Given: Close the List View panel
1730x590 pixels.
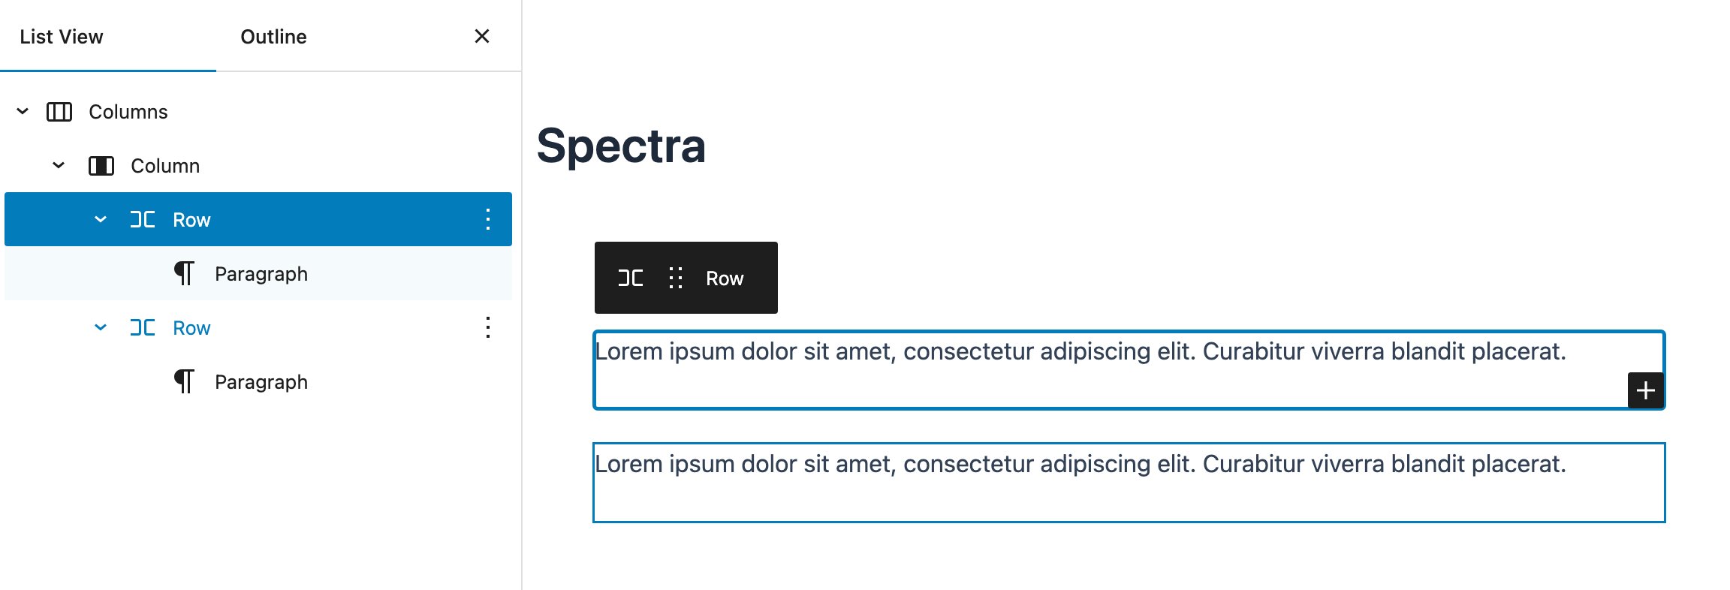Looking at the screenshot, I should (x=481, y=36).
